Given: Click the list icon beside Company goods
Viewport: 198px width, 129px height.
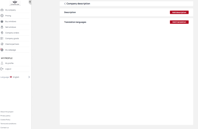Looking at the screenshot, I should point(2,38).
